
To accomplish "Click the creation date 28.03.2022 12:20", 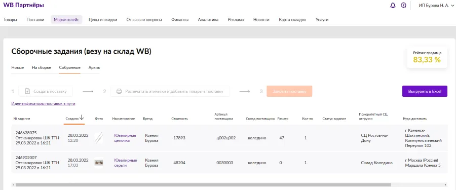I will click(x=78, y=138).
